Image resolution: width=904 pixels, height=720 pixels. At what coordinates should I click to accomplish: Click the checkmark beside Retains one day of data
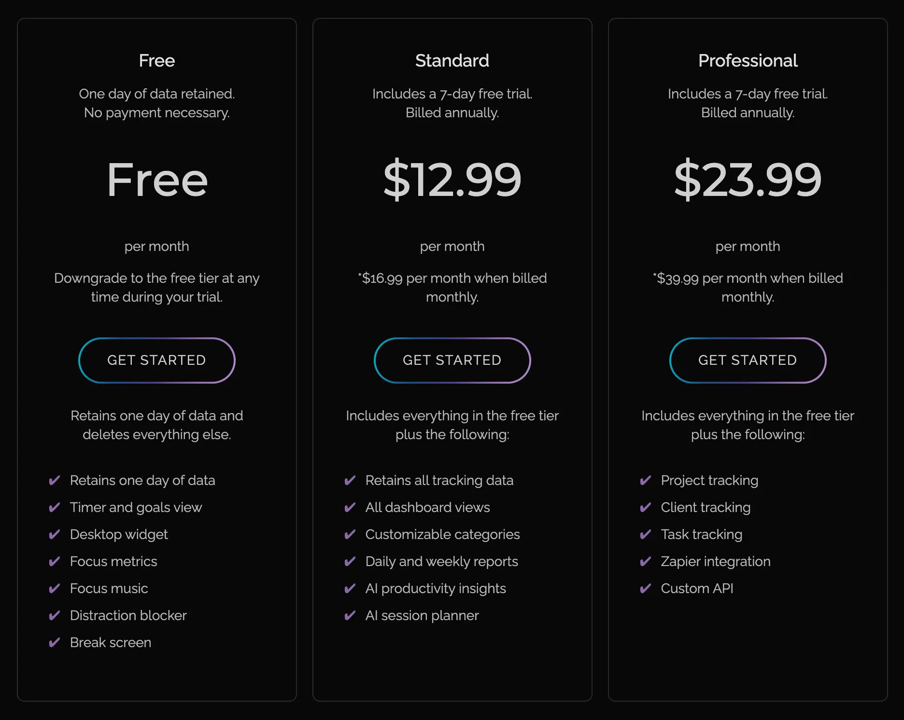point(55,480)
